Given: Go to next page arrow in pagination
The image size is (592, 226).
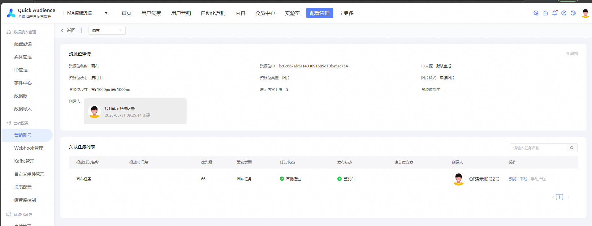Looking at the screenshot, I should [x=568, y=197].
